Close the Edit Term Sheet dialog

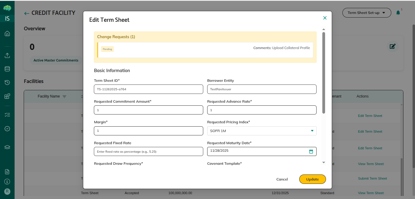pyautogui.click(x=325, y=18)
